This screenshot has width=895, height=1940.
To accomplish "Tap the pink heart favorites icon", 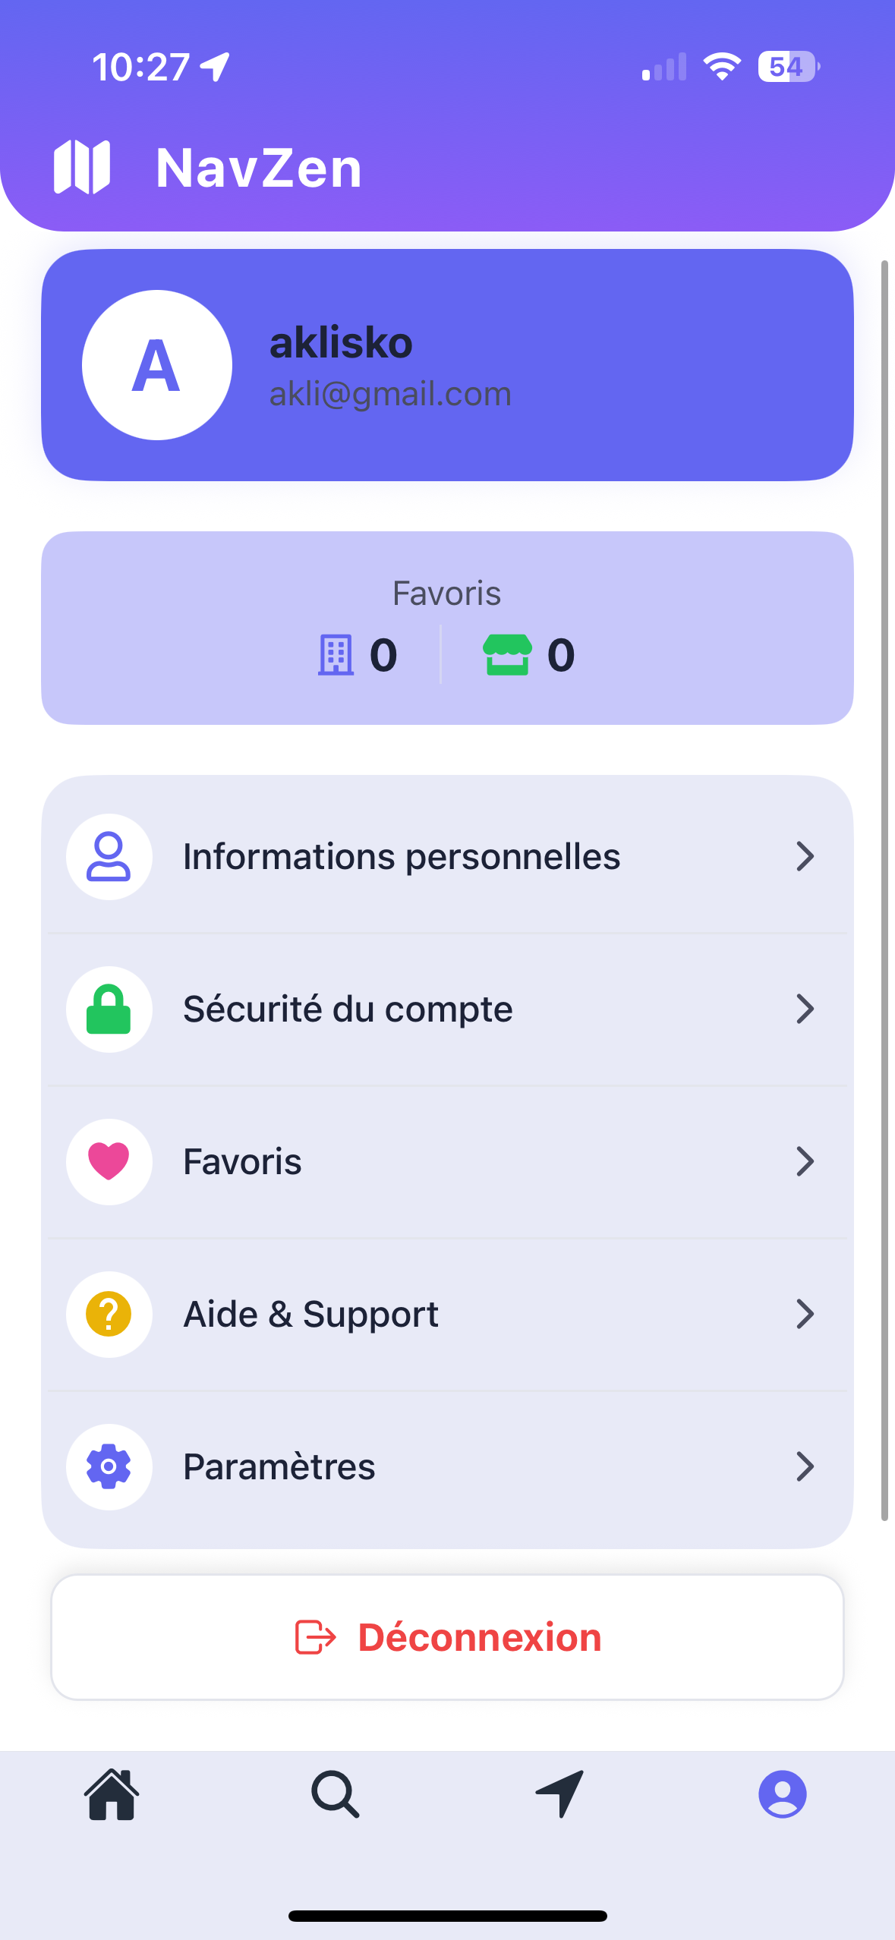I will 109,1161.
